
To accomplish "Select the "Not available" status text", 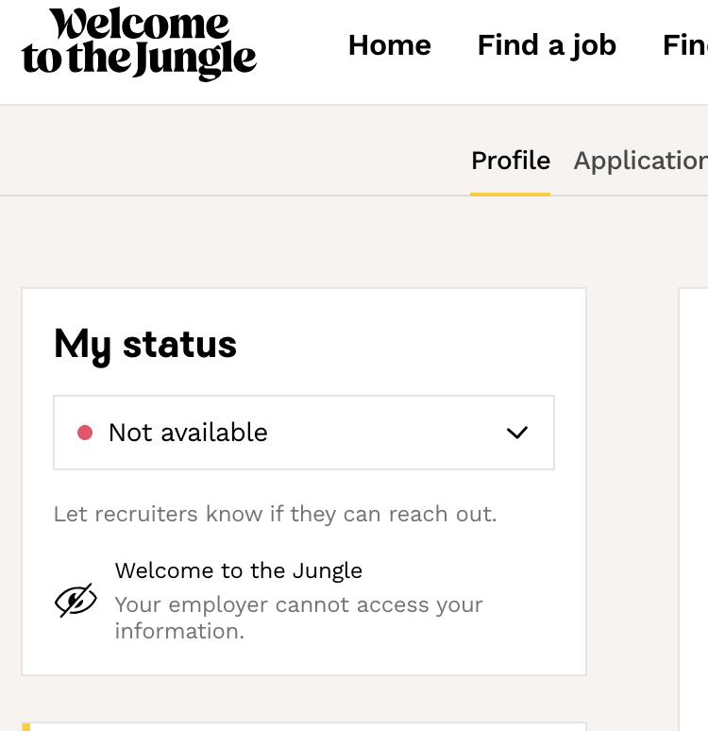I will pos(188,433).
